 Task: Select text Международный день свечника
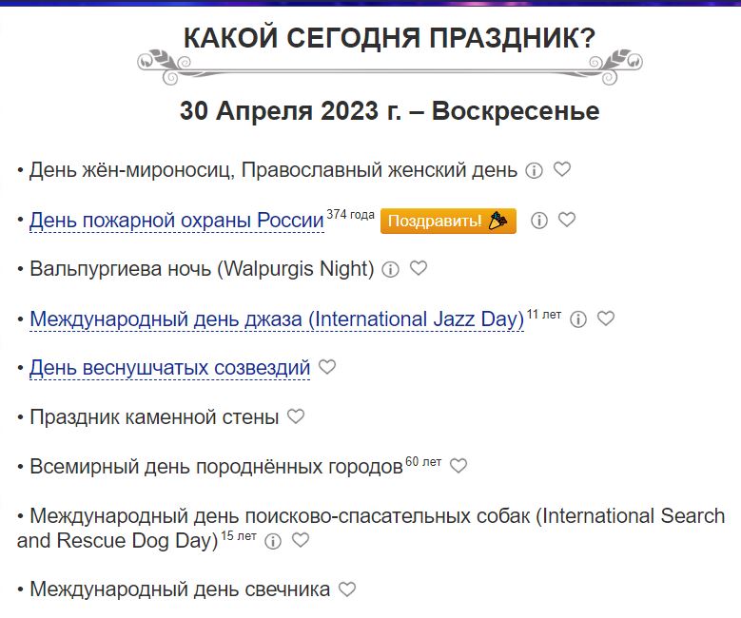click(180, 589)
